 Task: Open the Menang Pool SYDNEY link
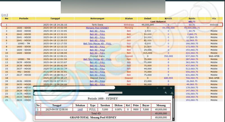[x=97, y=28]
